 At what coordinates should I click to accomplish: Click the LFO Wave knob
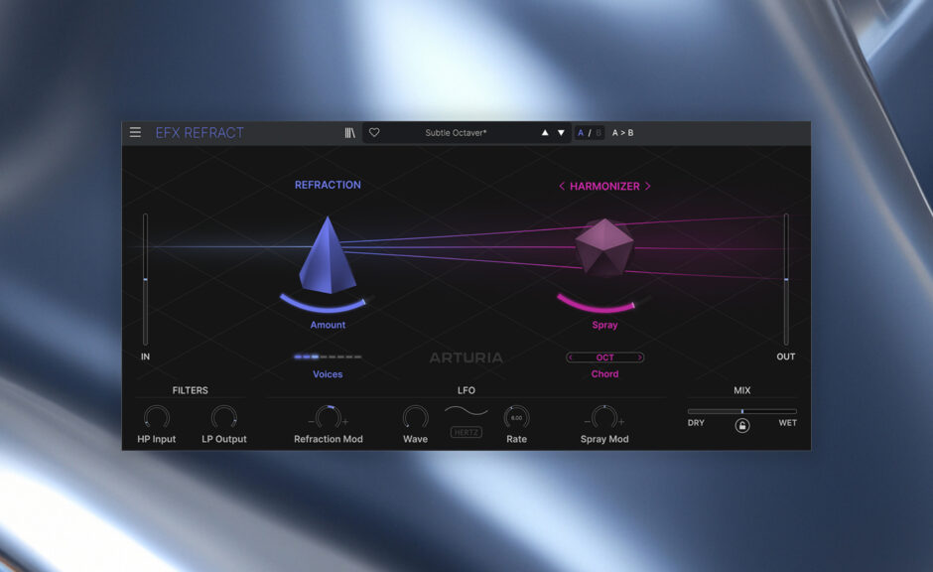point(415,417)
